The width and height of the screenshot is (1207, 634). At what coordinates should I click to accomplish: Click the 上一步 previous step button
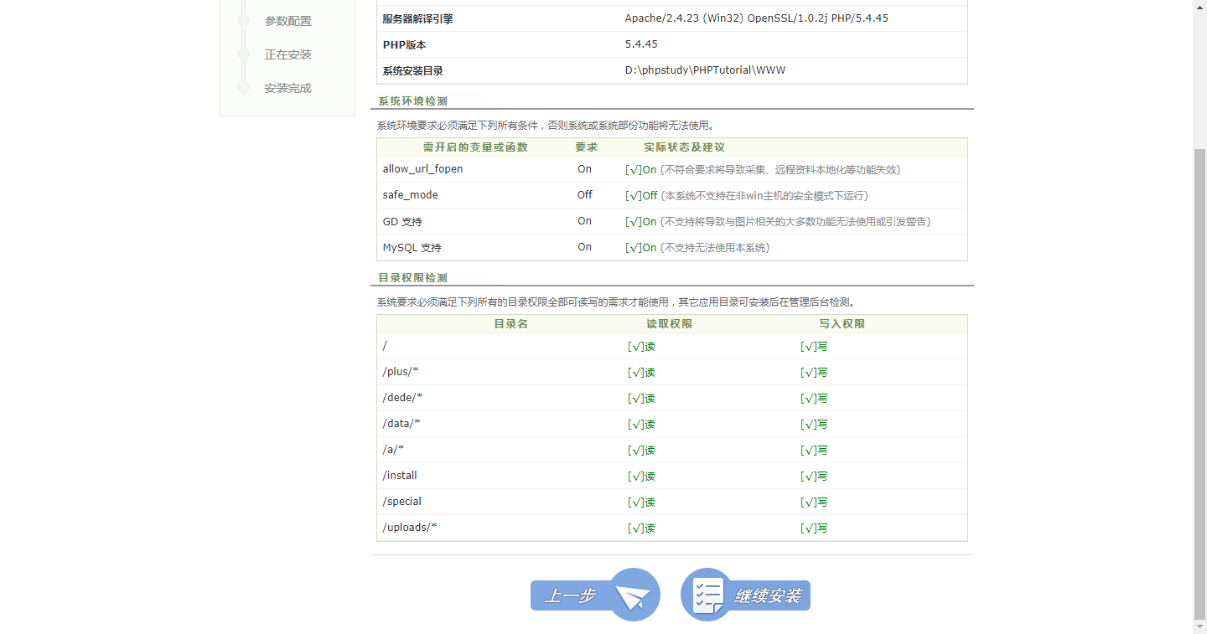595,595
